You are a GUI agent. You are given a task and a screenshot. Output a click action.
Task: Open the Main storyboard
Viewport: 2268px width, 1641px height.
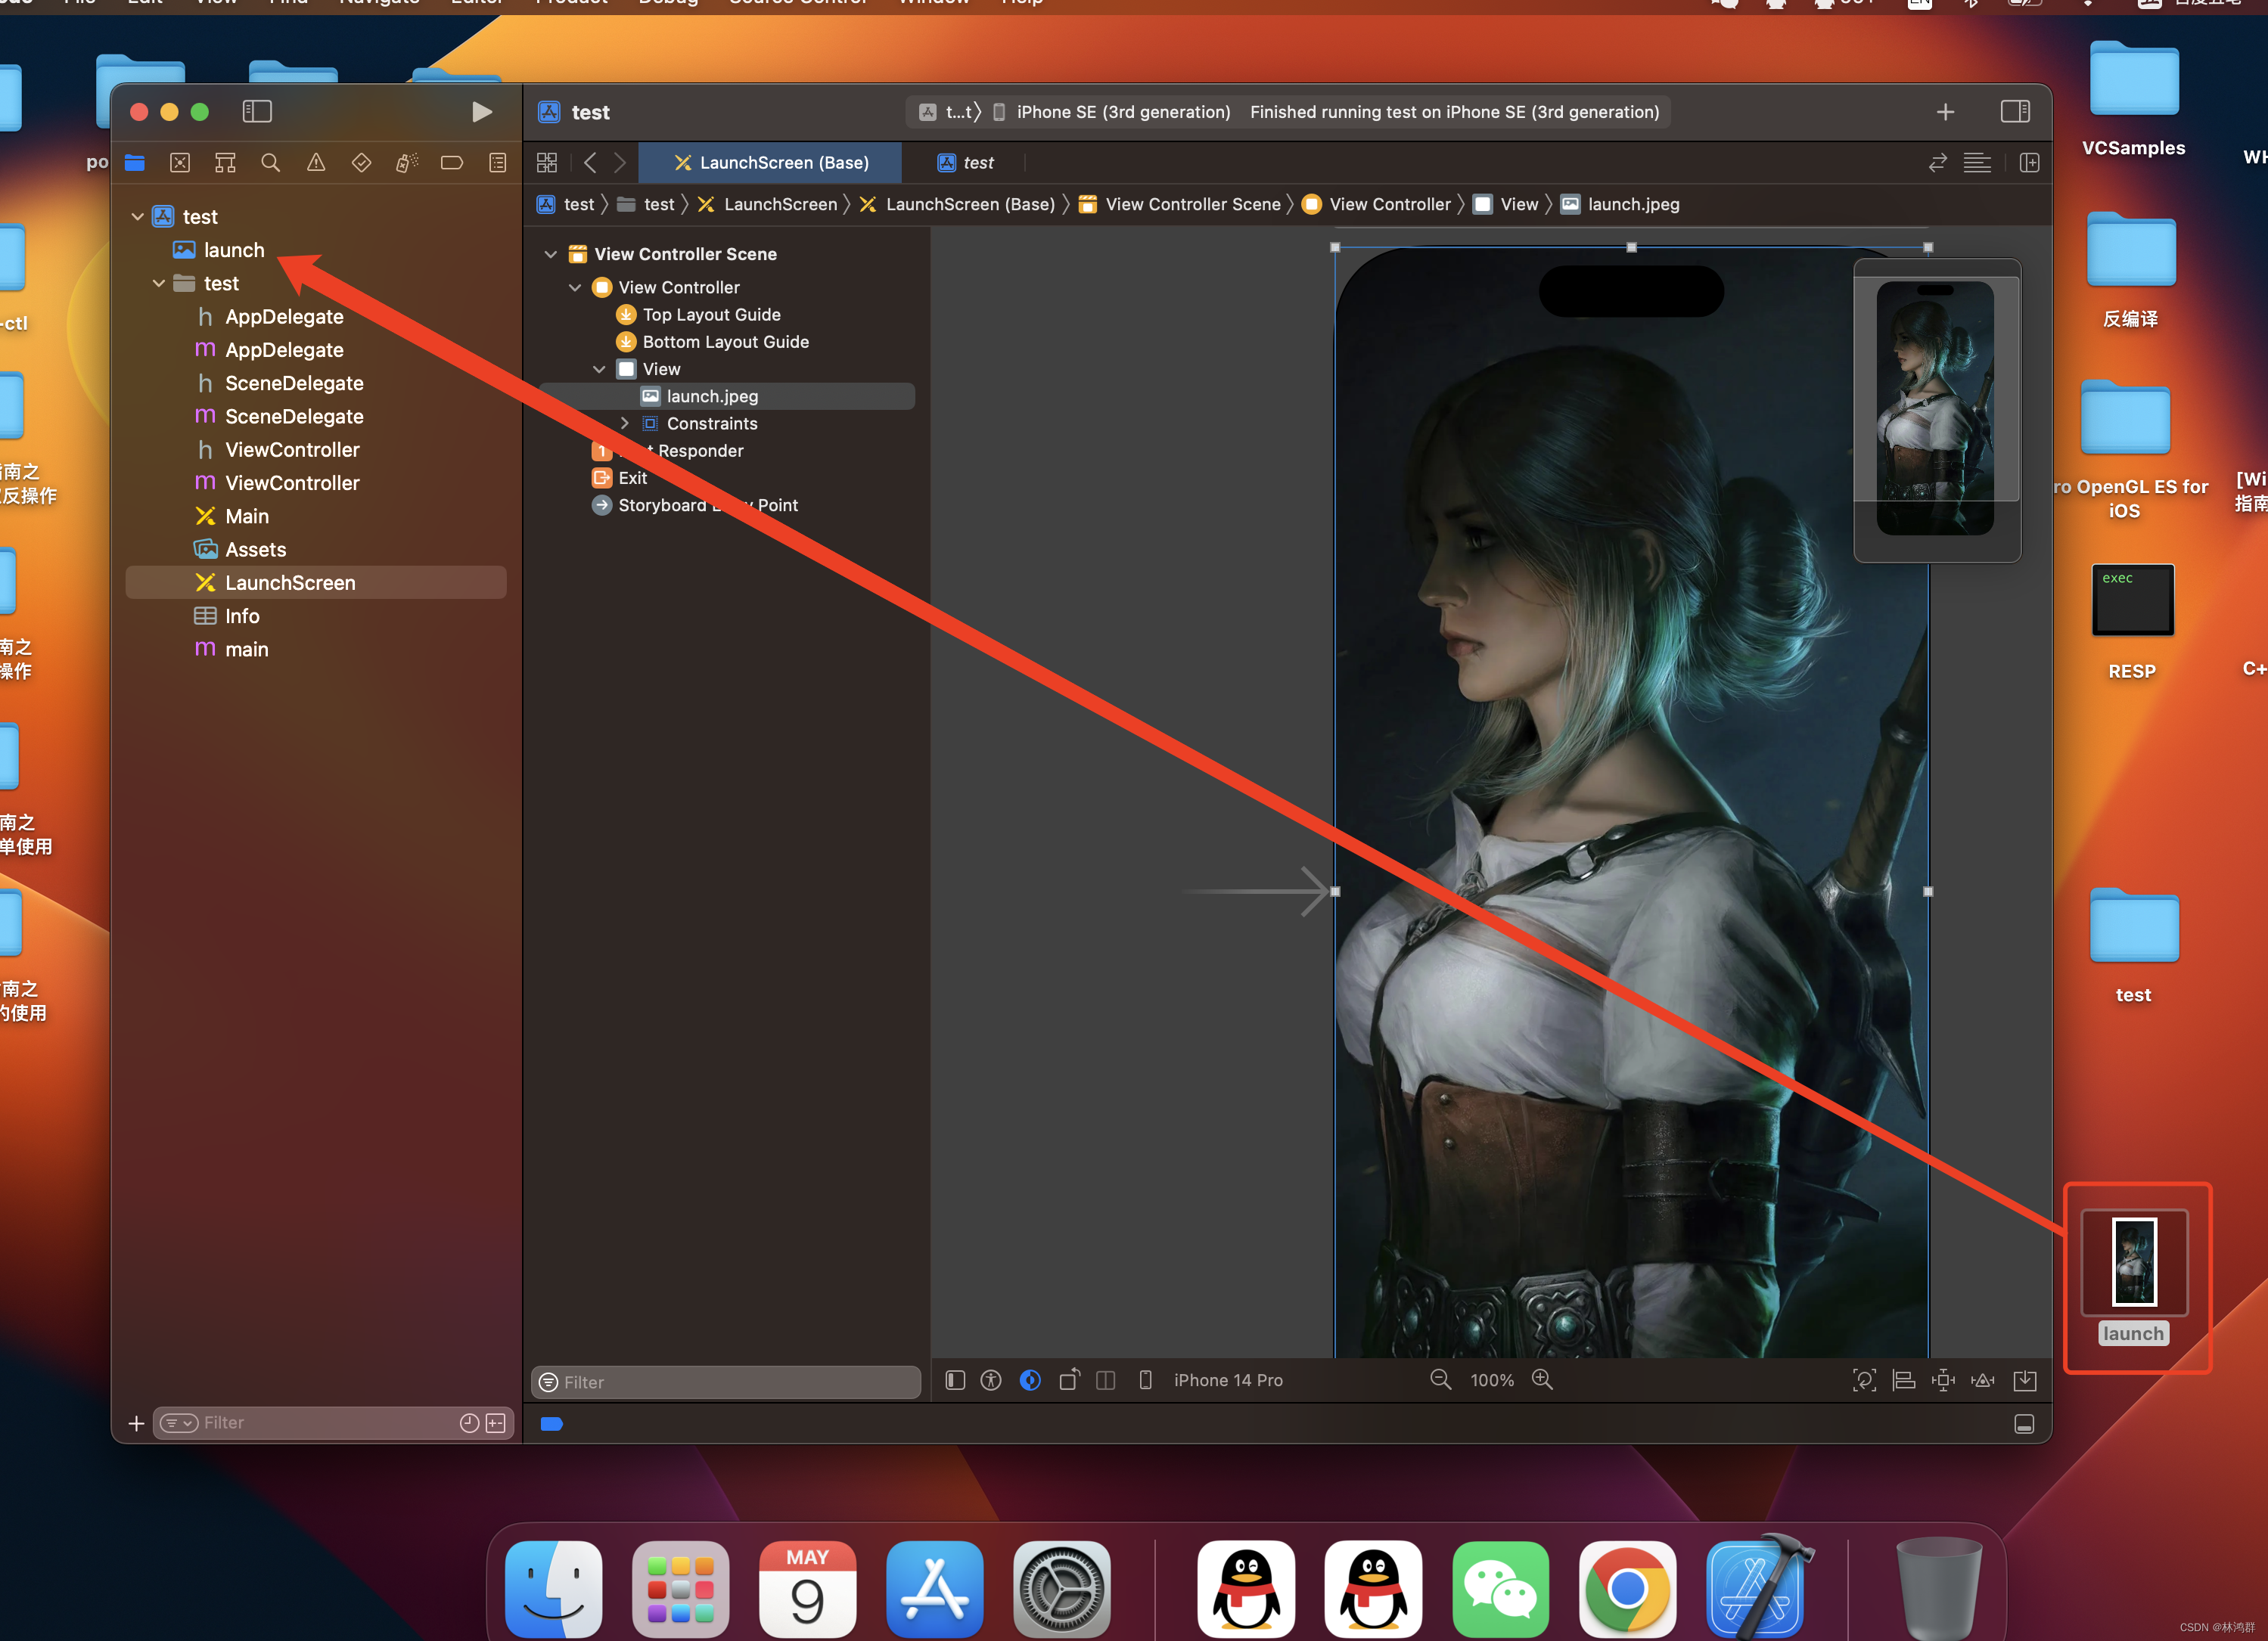point(246,516)
